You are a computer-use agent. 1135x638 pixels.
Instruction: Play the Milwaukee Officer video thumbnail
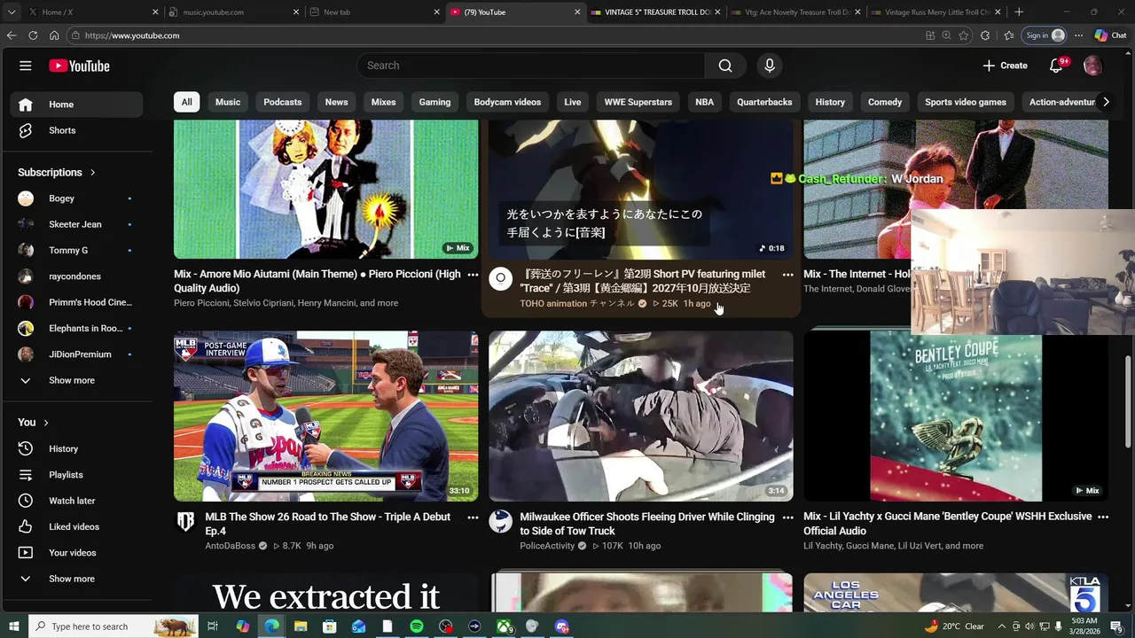(641, 416)
